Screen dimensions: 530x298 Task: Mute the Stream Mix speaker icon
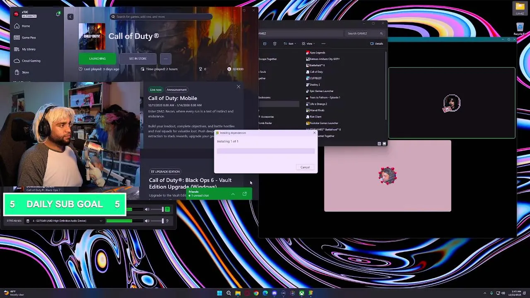click(x=147, y=221)
